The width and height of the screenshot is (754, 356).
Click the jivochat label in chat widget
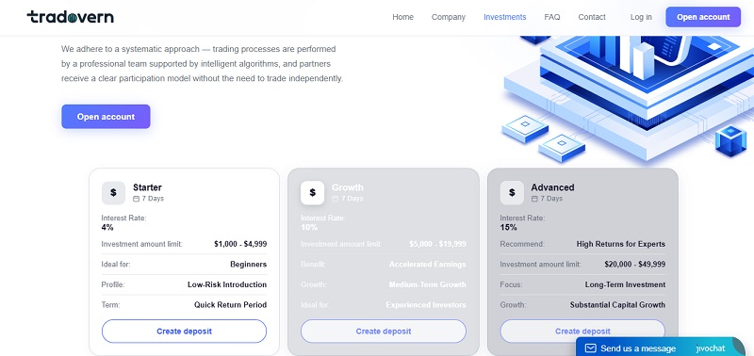pyautogui.click(x=712, y=348)
